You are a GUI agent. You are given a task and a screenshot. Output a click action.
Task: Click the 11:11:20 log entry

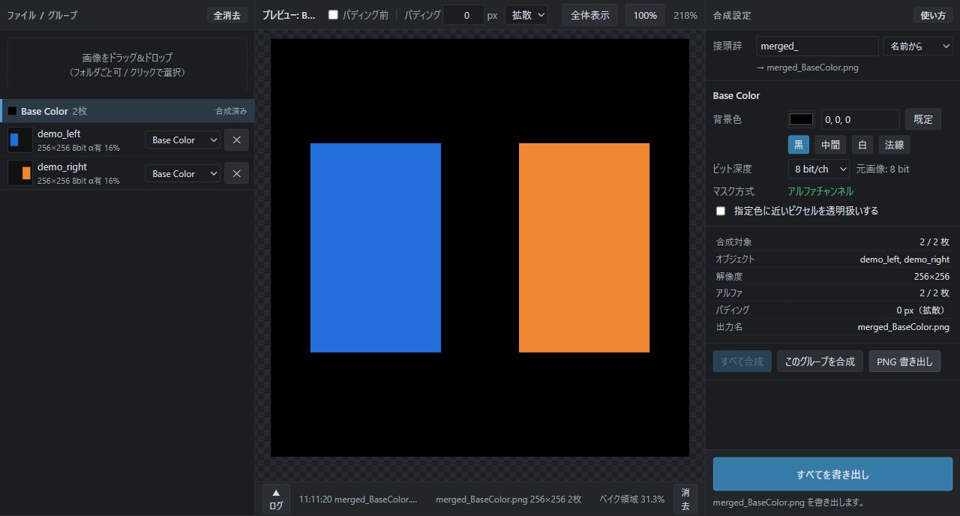tap(358, 499)
